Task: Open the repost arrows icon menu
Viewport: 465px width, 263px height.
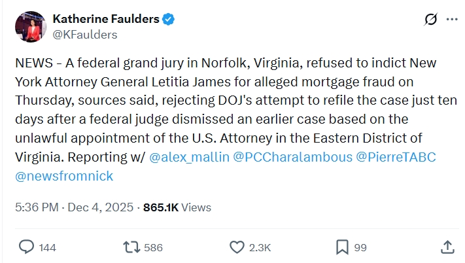Action: [131, 247]
